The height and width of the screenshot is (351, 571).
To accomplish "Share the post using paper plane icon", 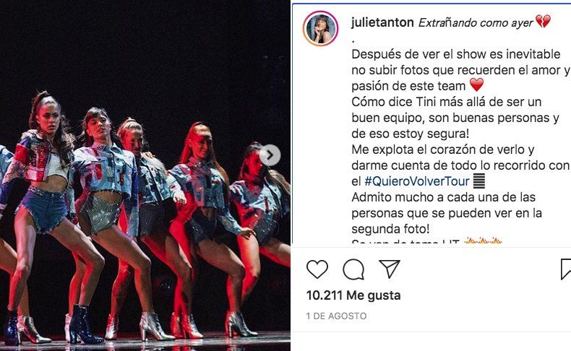I will (390, 269).
